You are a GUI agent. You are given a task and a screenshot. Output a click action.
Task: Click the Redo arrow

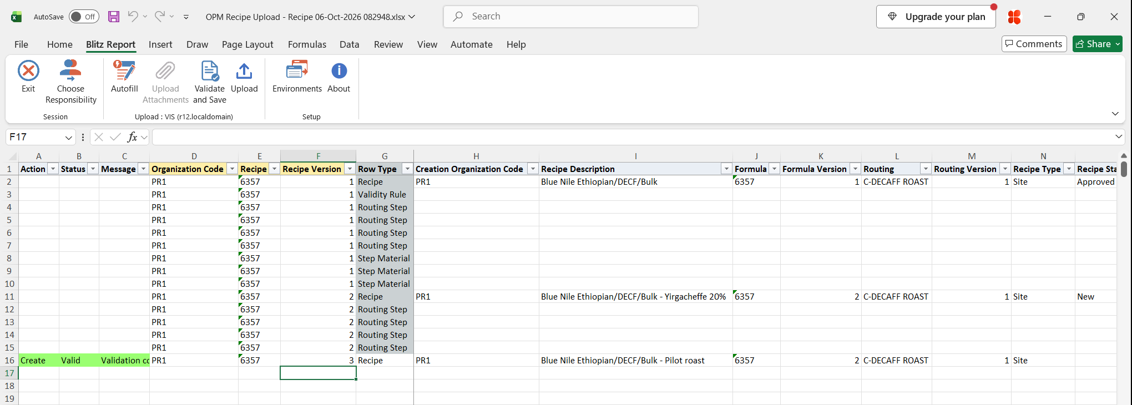pyautogui.click(x=160, y=17)
